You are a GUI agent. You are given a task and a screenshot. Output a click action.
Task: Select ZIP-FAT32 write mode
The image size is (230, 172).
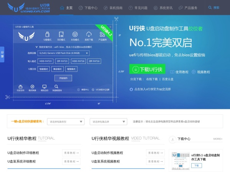click(x=62, y=61)
